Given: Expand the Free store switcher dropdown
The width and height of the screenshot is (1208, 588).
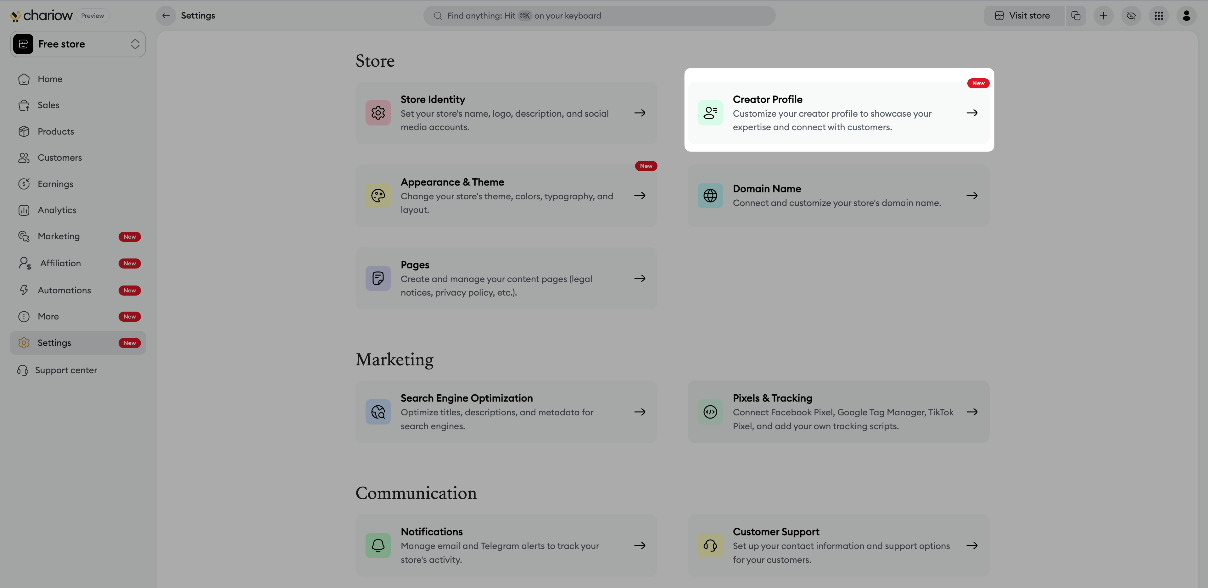Looking at the screenshot, I should pos(78,44).
